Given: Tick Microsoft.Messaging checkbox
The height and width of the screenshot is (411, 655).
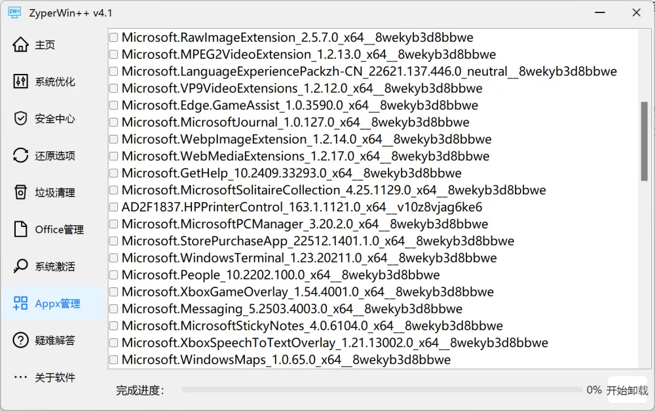Looking at the screenshot, I should click(x=113, y=309).
